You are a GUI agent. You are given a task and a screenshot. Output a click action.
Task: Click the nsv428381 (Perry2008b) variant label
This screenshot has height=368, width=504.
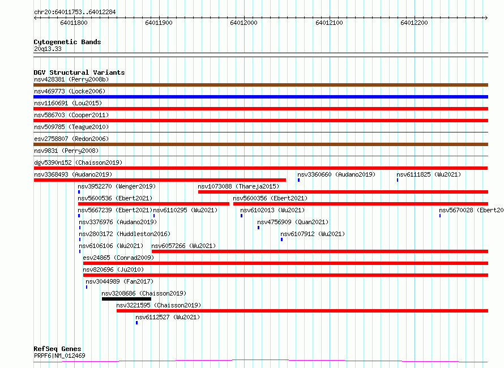(71, 79)
